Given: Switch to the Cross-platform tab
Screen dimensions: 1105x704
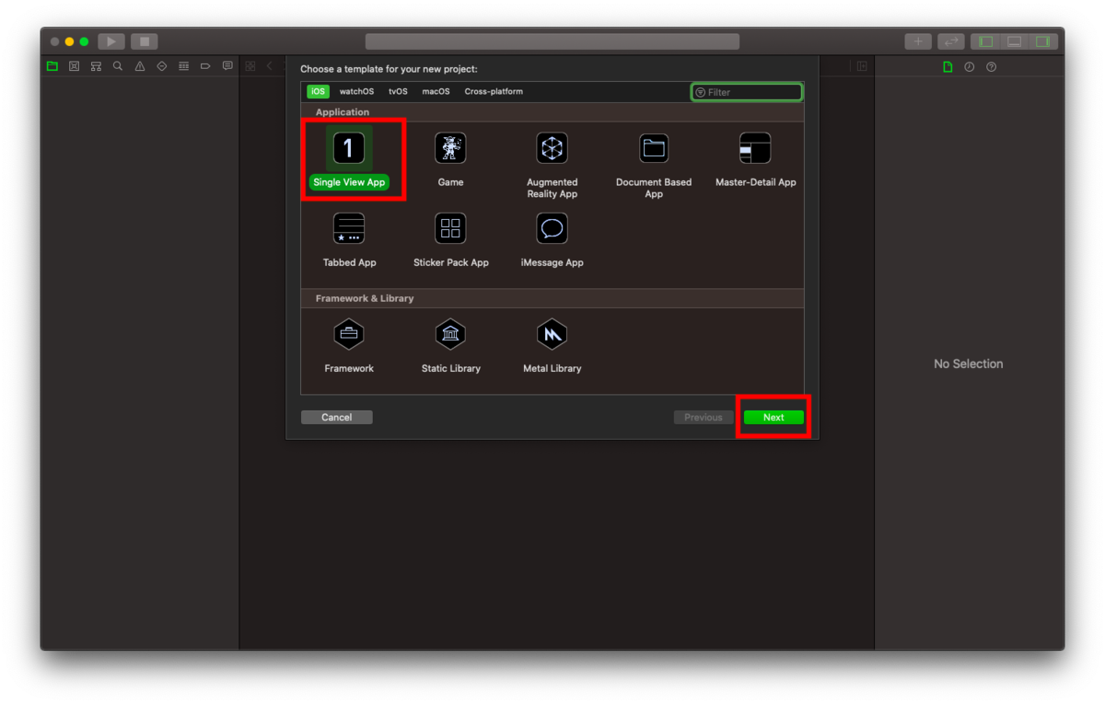Looking at the screenshot, I should pos(494,92).
